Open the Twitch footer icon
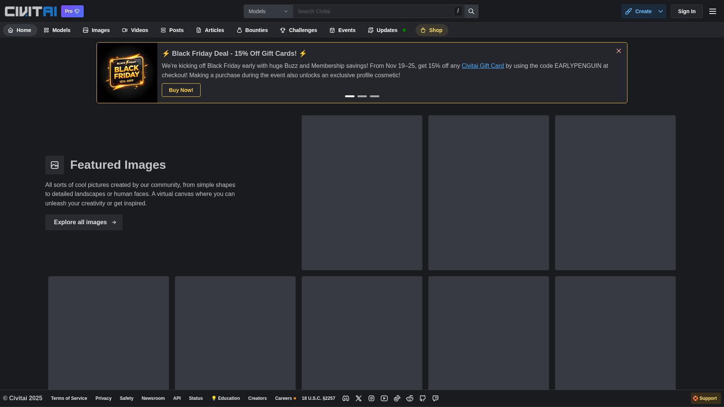The height and width of the screenshot is (407, 724). pos(436,398)
